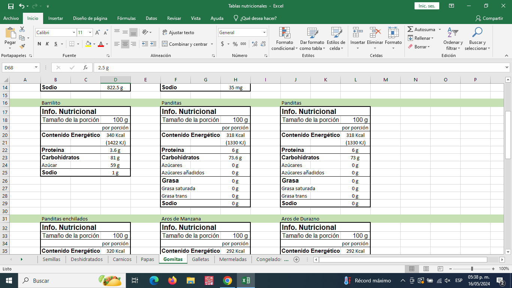Align text to the left

click(x=117, y=44)
